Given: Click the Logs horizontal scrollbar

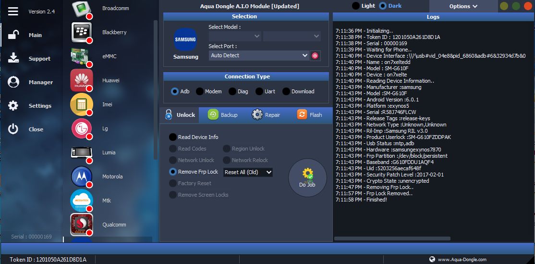Looking at the screenshot, I should 392,238.
